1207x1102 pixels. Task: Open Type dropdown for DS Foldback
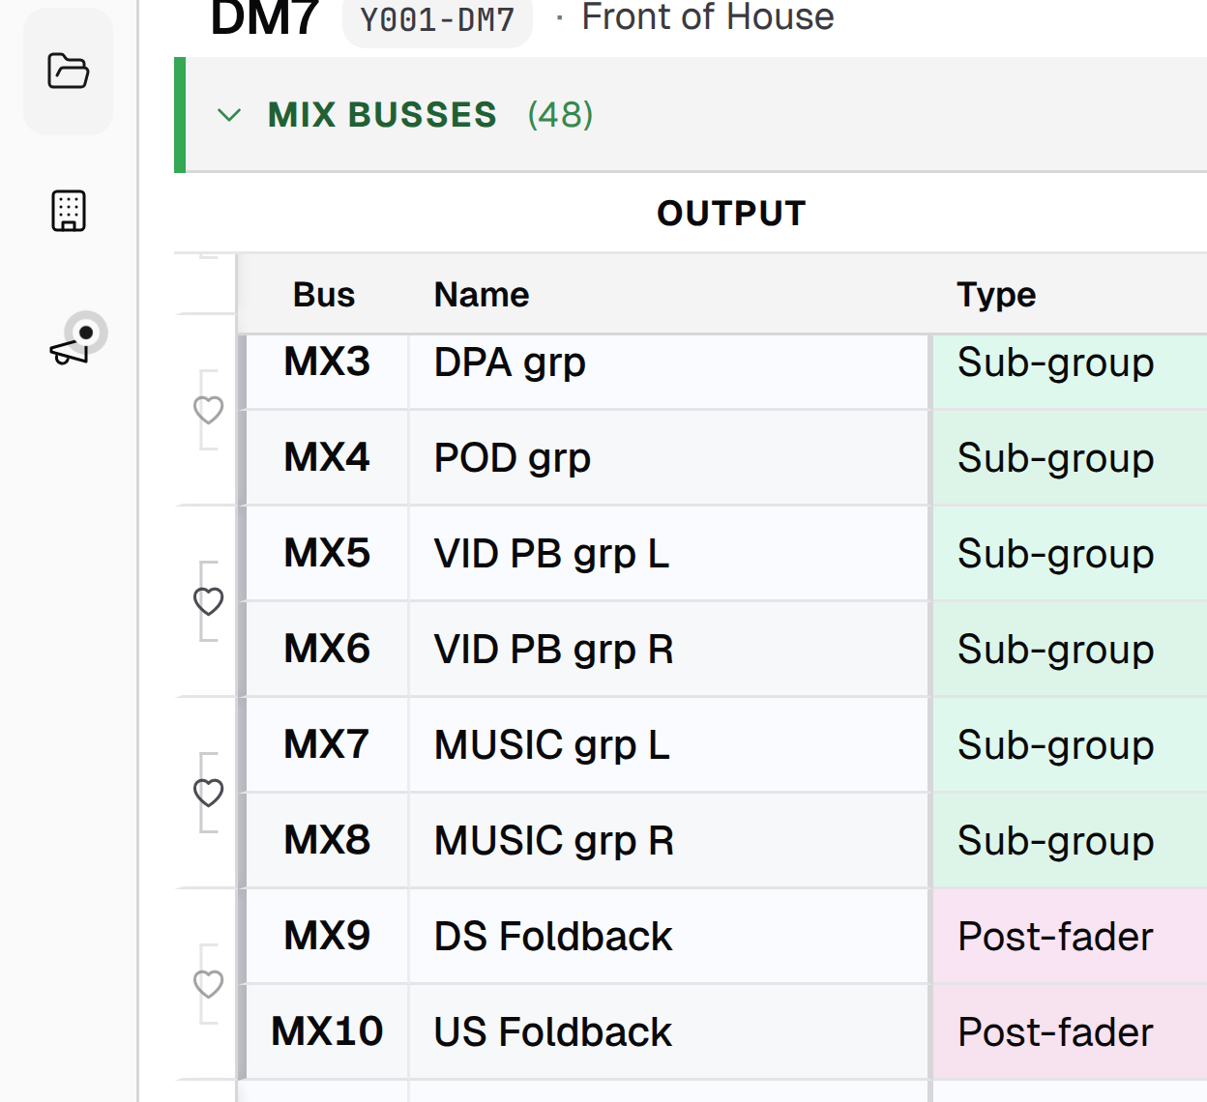pyautogui.click(x=1069, y=936)
